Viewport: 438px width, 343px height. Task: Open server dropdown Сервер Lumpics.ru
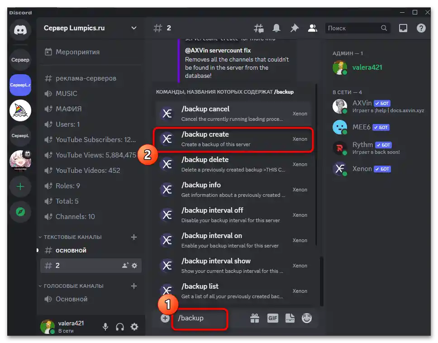(x=90, y=28)
